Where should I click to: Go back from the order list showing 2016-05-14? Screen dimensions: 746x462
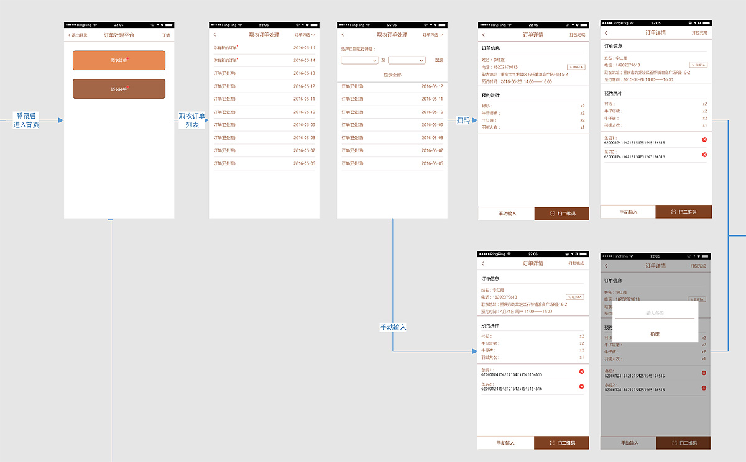[x=214, y=35]
